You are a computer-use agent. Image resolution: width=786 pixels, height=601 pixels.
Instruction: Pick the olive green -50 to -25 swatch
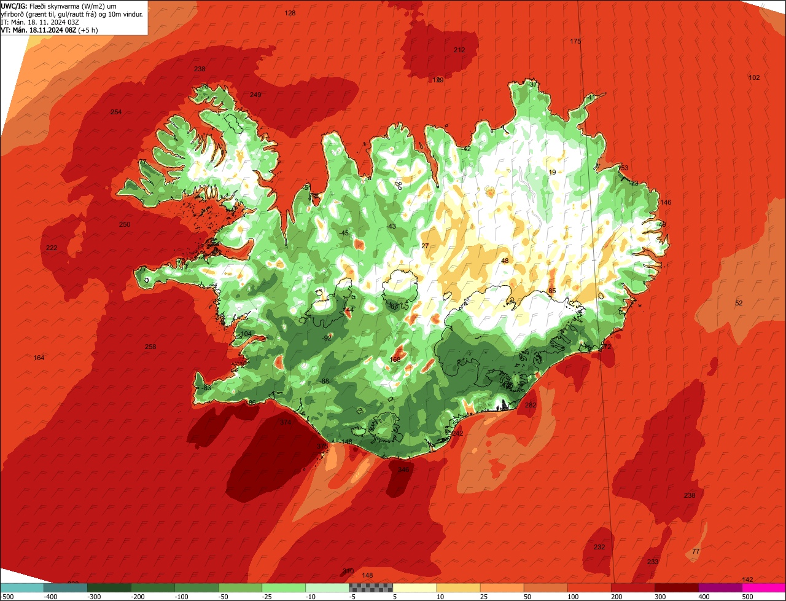239,587
